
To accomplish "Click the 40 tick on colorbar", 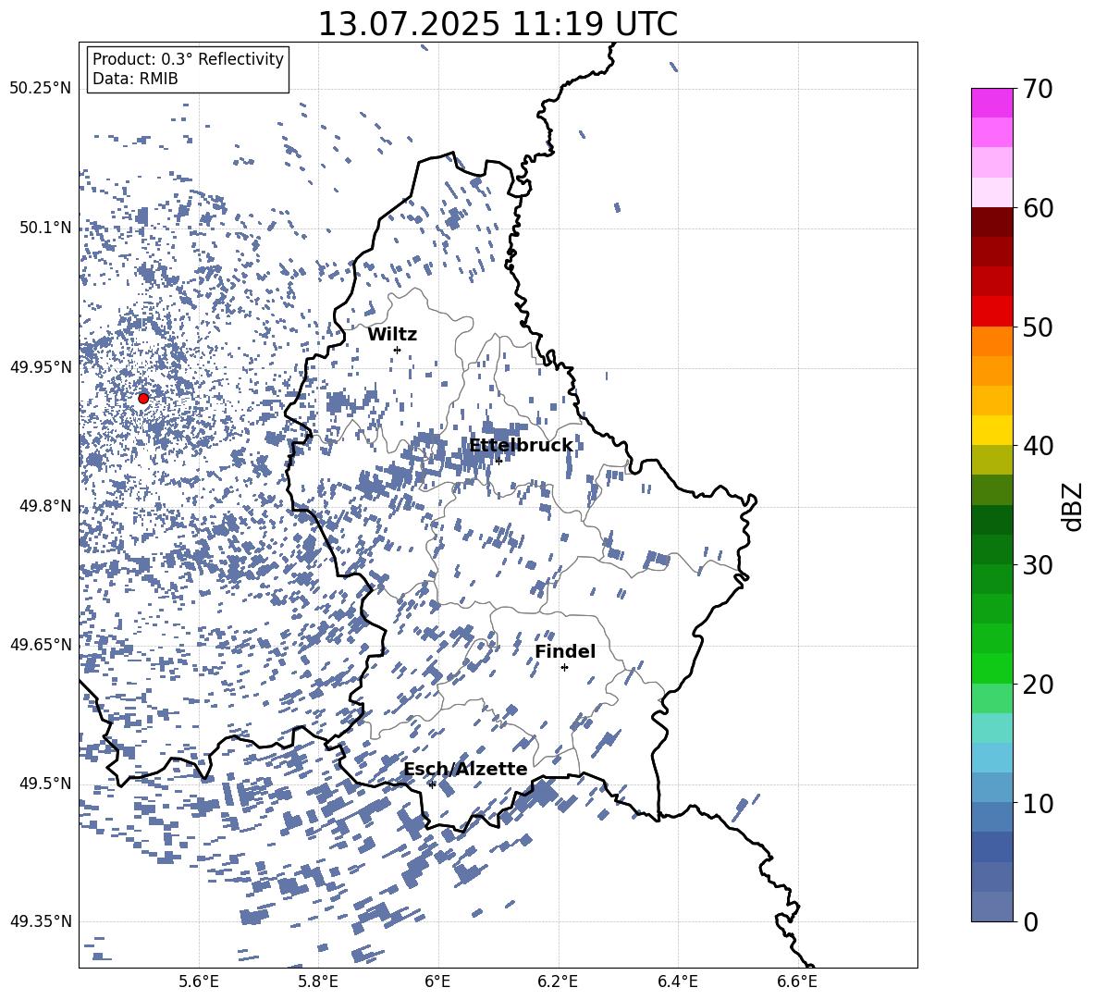I will point(1038,446).
